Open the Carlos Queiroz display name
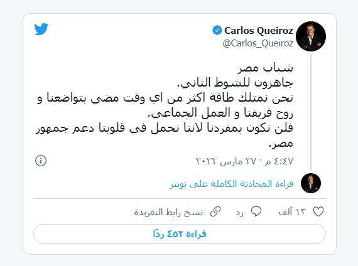Image resolution: width=358 pixels, height=266 pixels. 259,30
